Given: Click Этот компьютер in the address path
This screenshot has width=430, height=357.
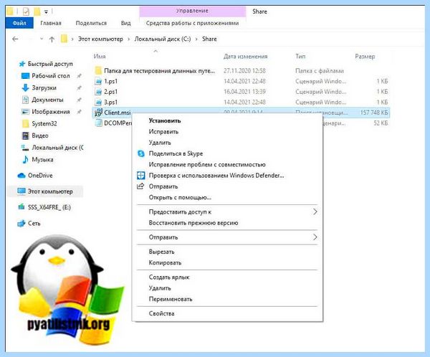Looking at the screenshot, I should [x=100, y=39].
